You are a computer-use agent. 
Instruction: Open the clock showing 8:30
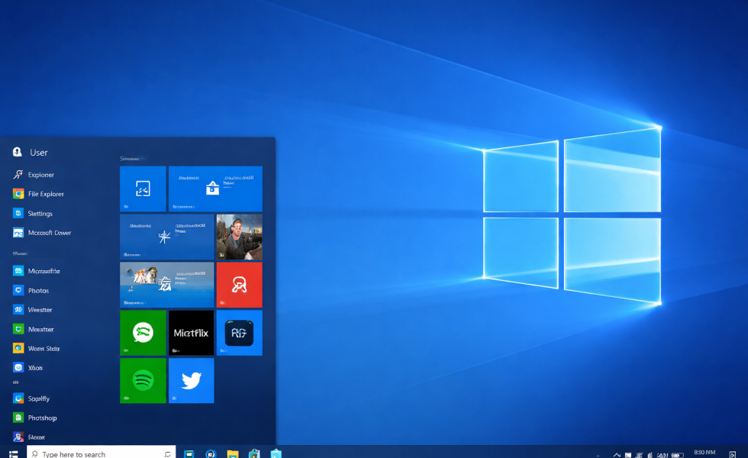(704, 452)
